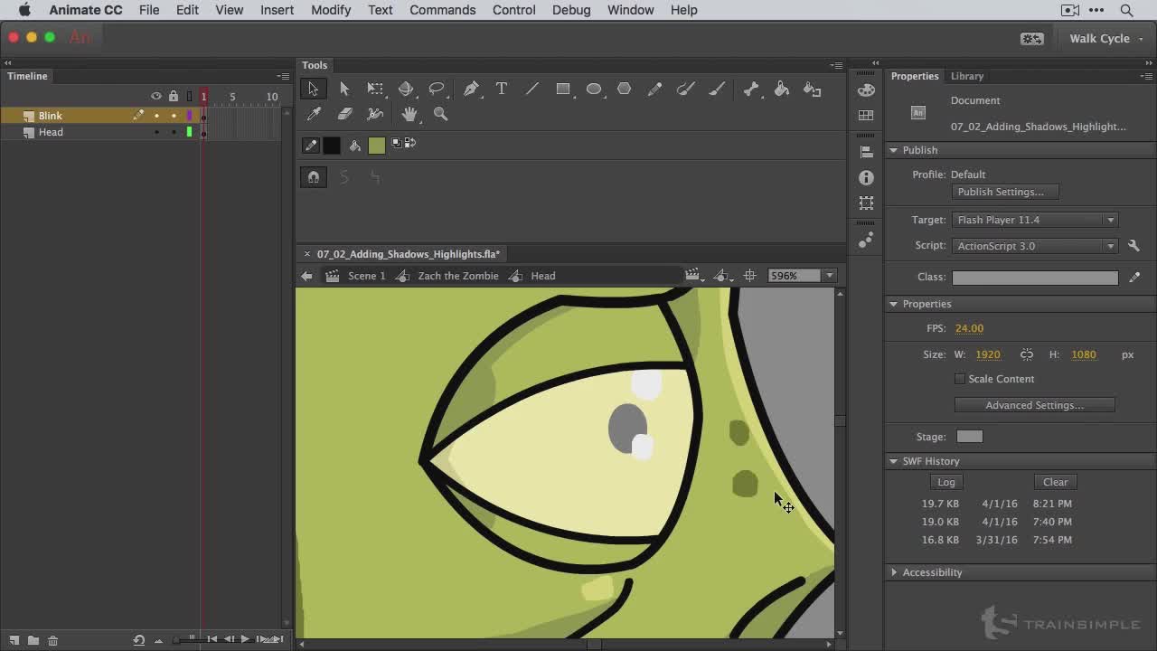Select the Subselection tool
The height and width of the screenshot is (651, 1157).
tap(343, 89)
